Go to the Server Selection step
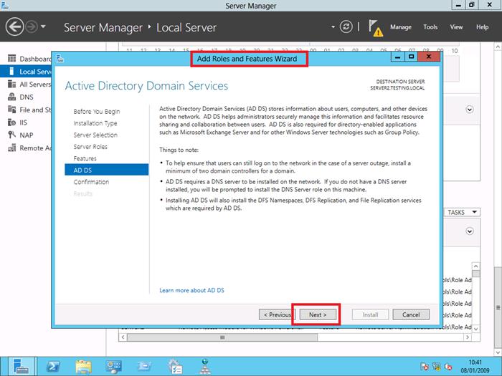The height and width of the screenshot is (376, 502). [x=95, y=135]
